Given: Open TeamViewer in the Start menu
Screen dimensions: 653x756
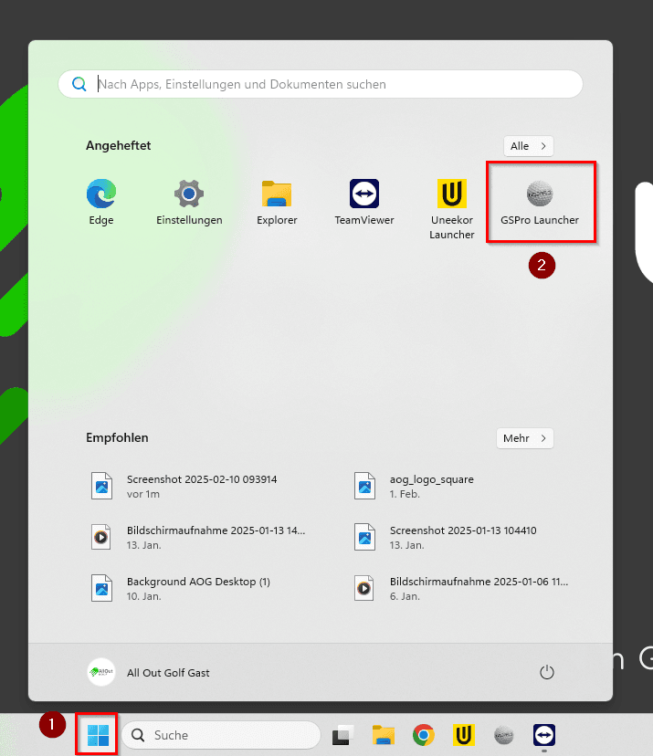Looking at the screenshot, I should 364,203.
